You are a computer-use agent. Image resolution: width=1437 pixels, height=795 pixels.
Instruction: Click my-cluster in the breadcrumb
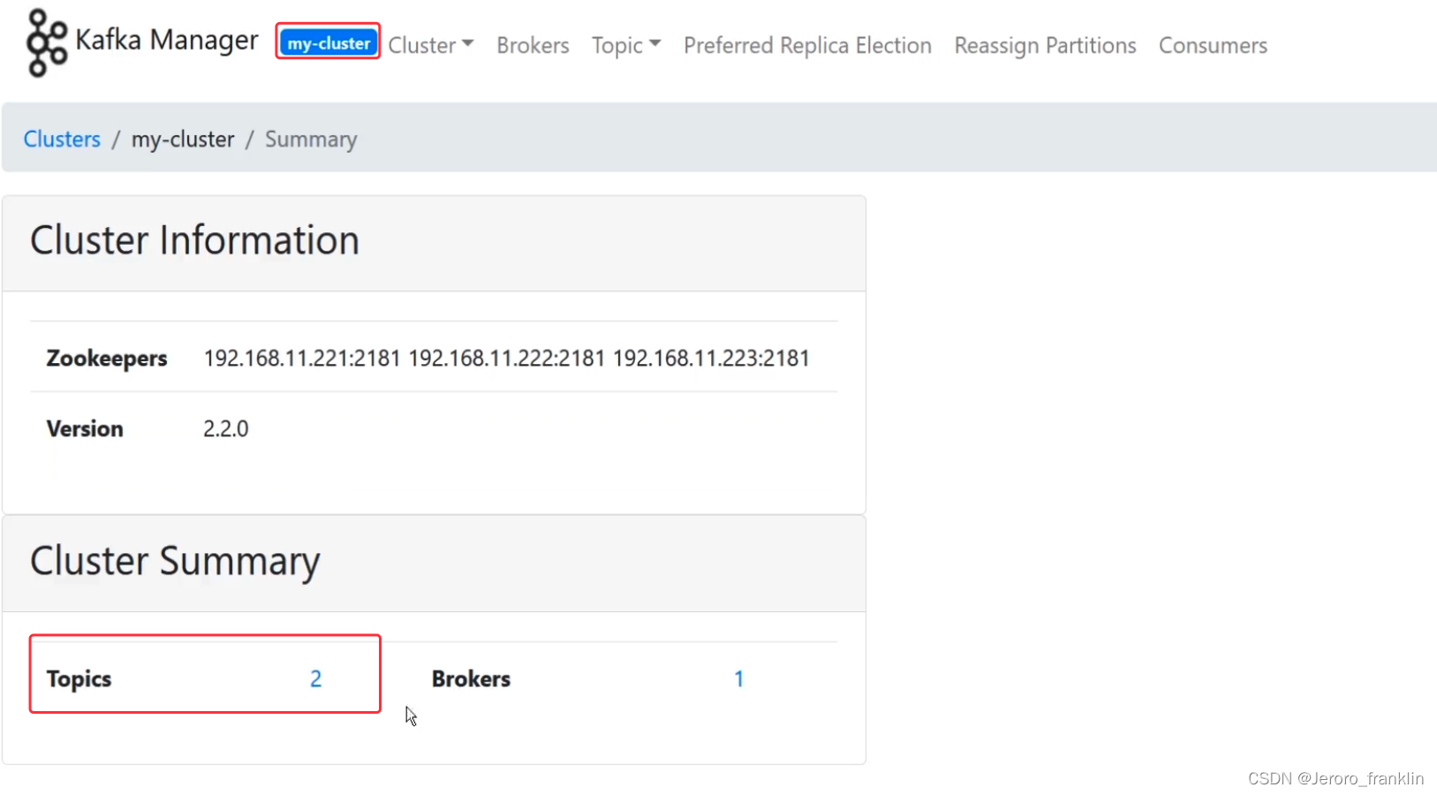pos(183,140)
